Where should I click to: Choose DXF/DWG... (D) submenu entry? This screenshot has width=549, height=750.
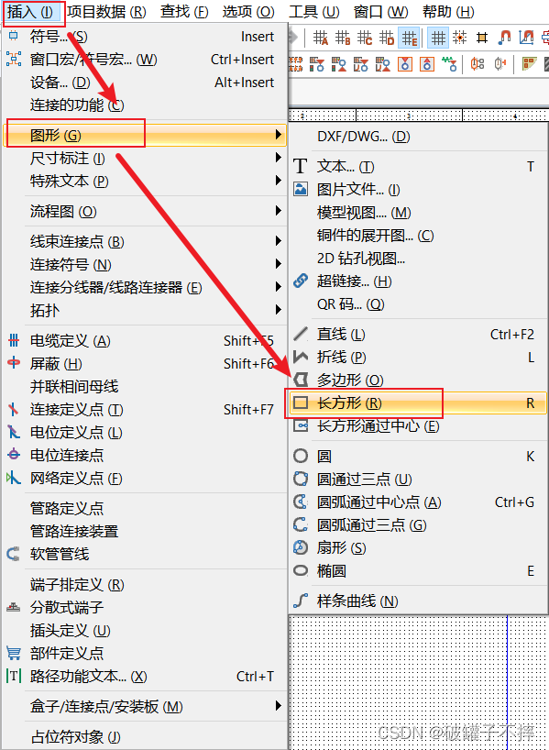[x=418, y=137]
